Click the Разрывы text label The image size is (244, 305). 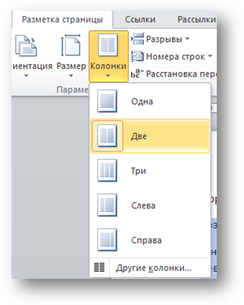point(164,39)
